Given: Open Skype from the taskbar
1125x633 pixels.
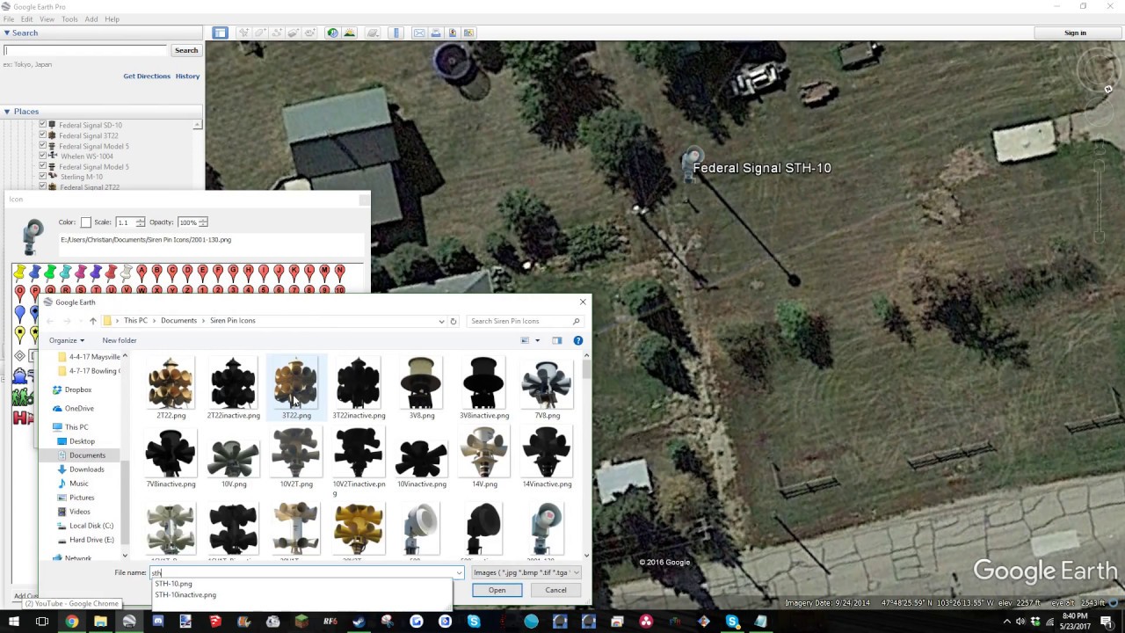Looking at the screenshot, I should pyautogui.click(x=732, y=622).
